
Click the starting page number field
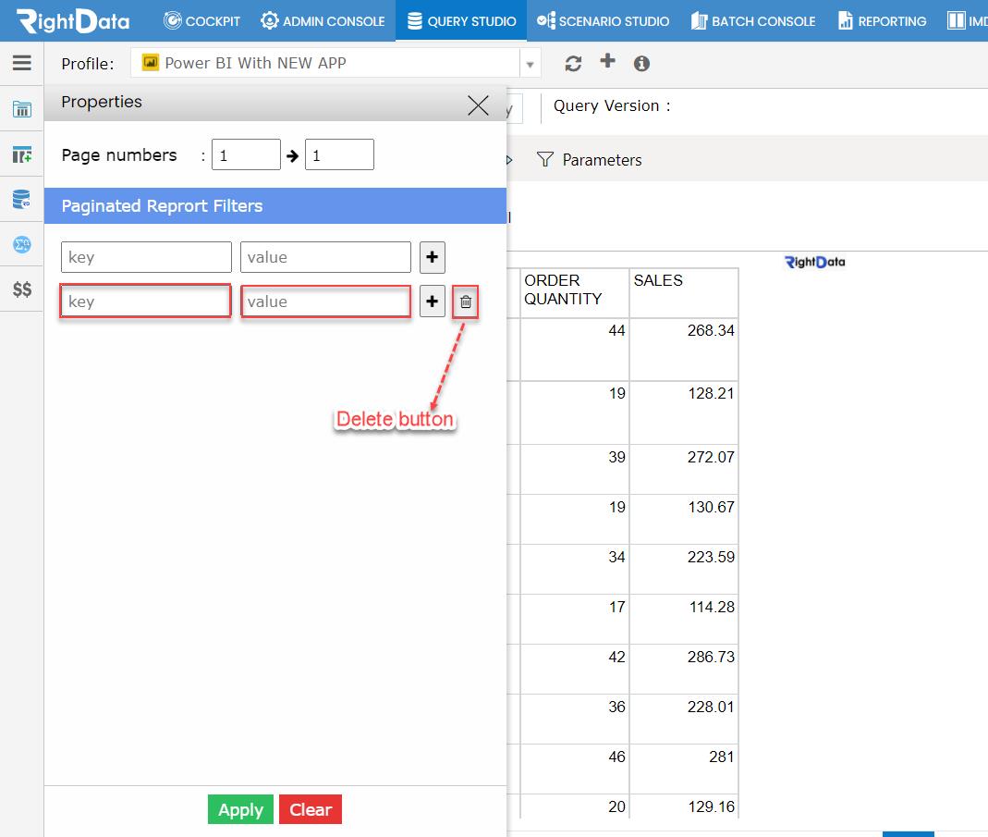(x=245, y=154)
